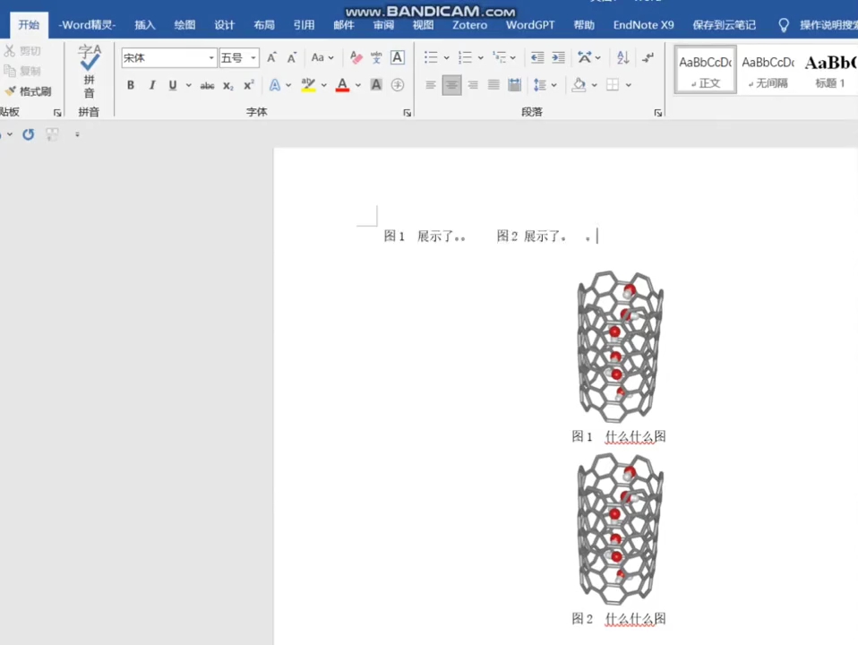Click the sort icon in paragraph group
The width and height of the screenshot is (858, 645).
pos(622,57)
